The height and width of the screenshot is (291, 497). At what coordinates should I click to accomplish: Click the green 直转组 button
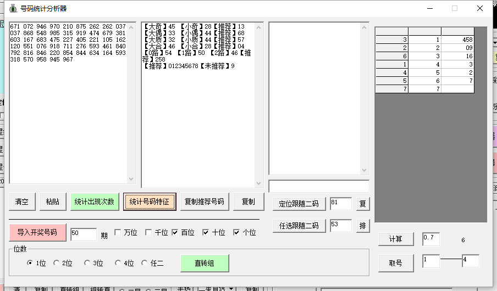pos(205,264)
